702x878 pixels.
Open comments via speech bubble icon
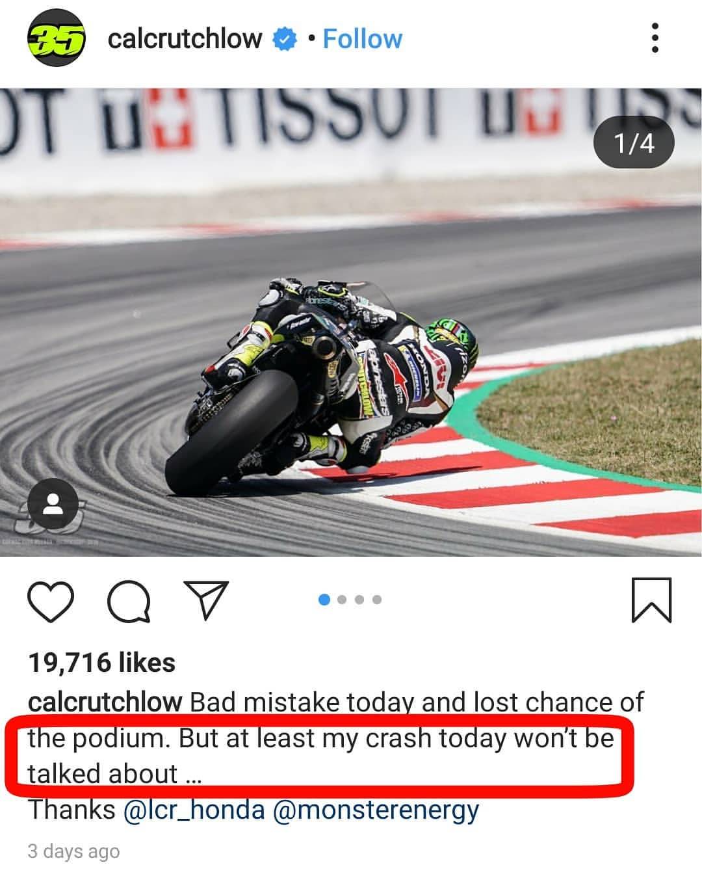click(x=129, y=600)
